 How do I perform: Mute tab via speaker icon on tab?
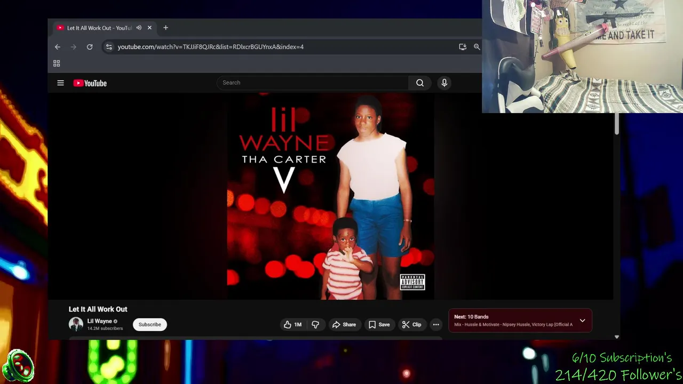tap(139, 28)
